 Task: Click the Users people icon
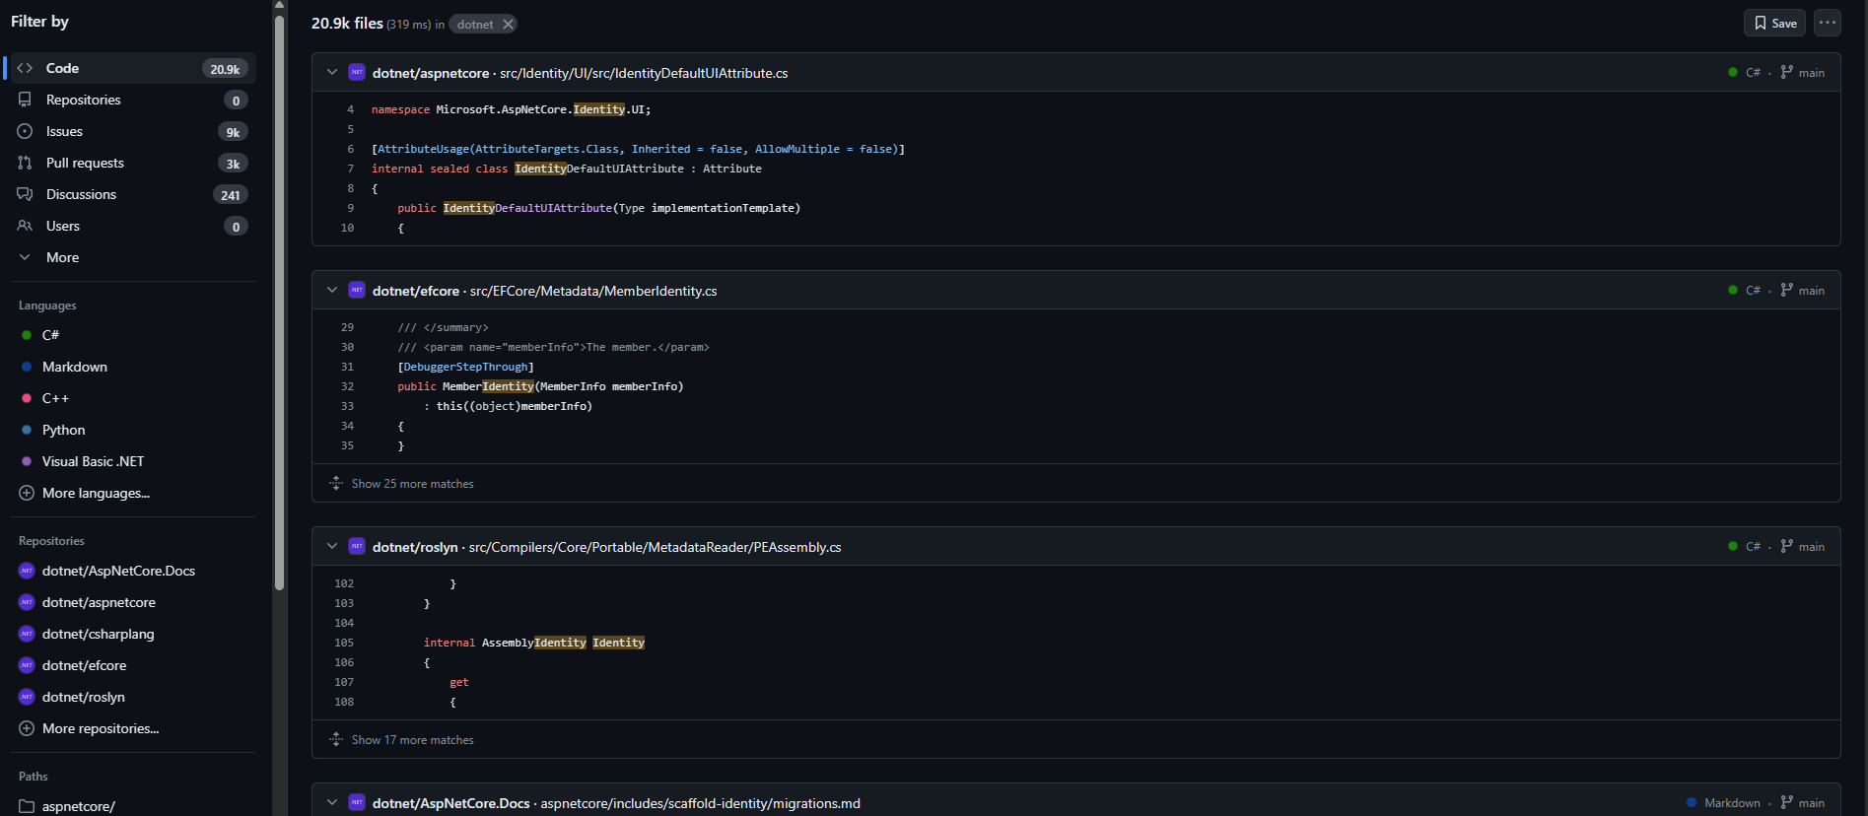pyautogui.click(x=25, y=226)
